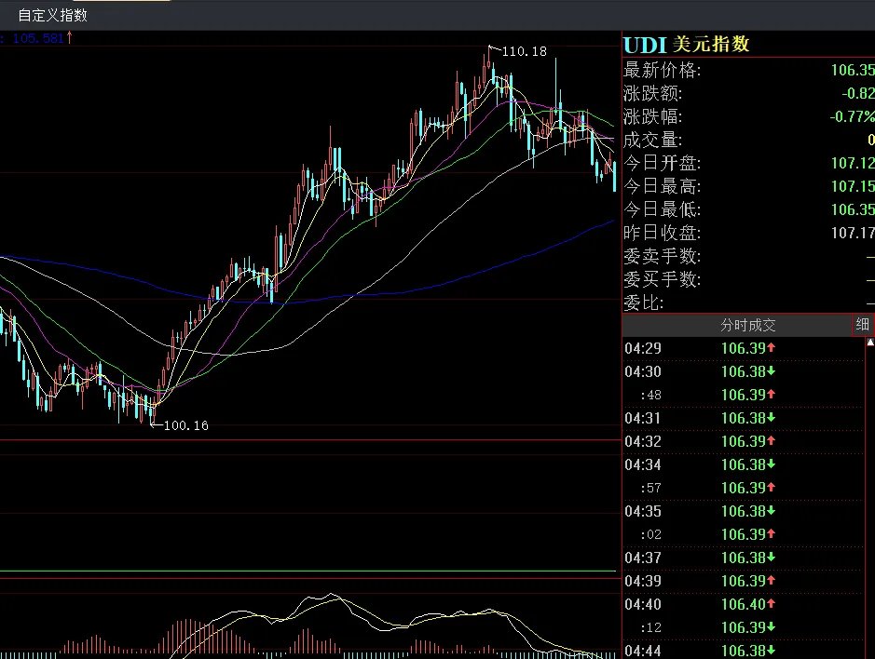Open the 细 detailed trades view
This screenshot has height=659, width=875.
click(862, 325)
